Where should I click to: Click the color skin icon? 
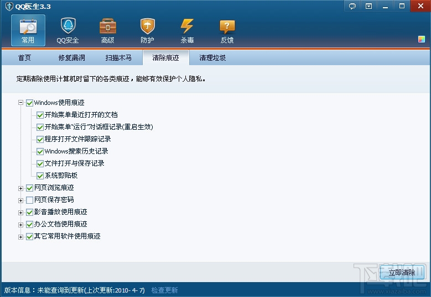422,39
